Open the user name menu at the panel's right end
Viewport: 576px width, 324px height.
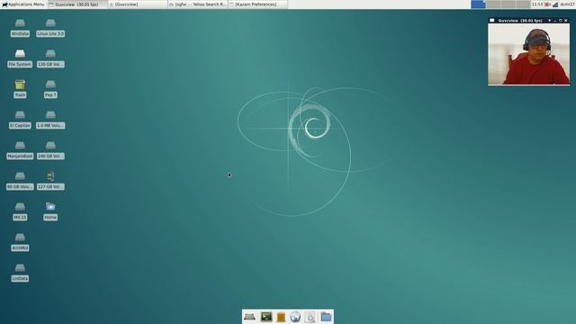point(567,4)
